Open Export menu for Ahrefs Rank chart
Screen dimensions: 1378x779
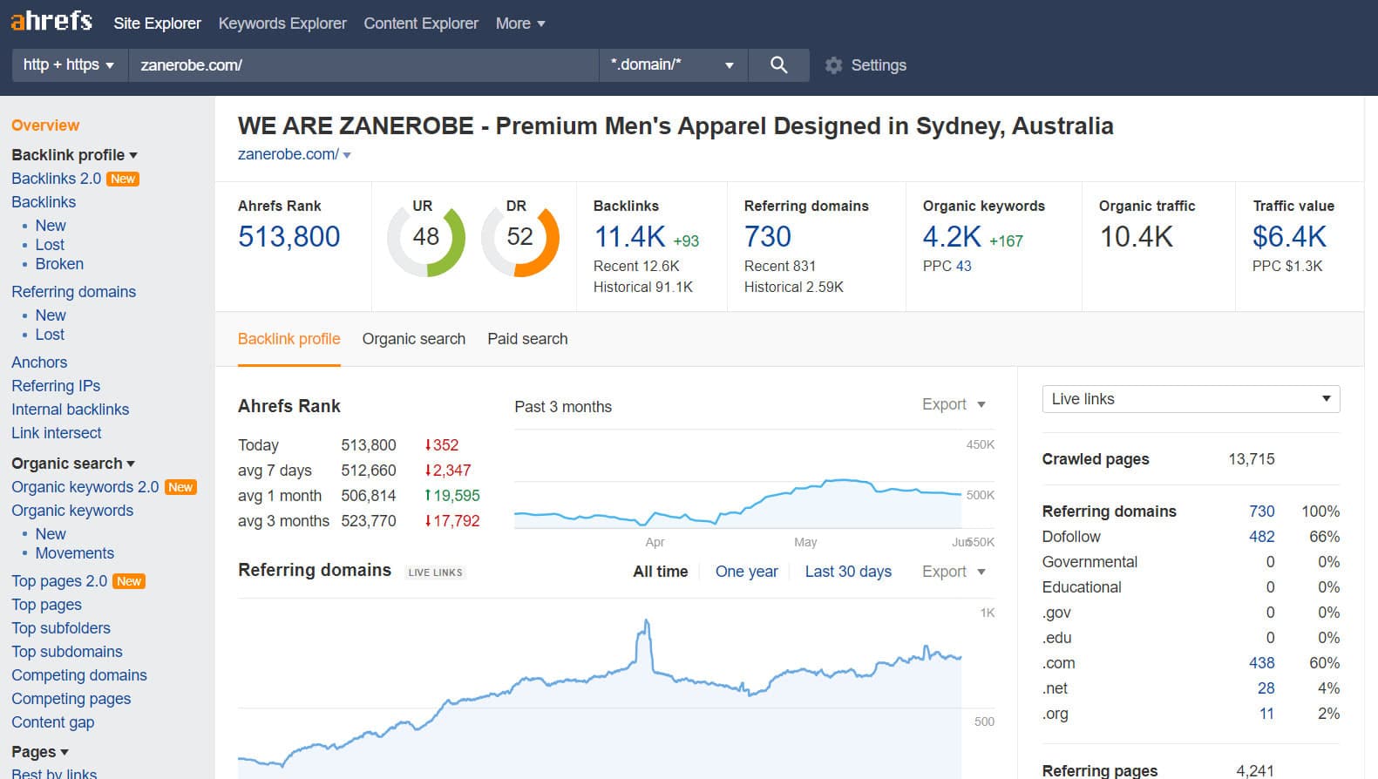(x=954, y=404)
